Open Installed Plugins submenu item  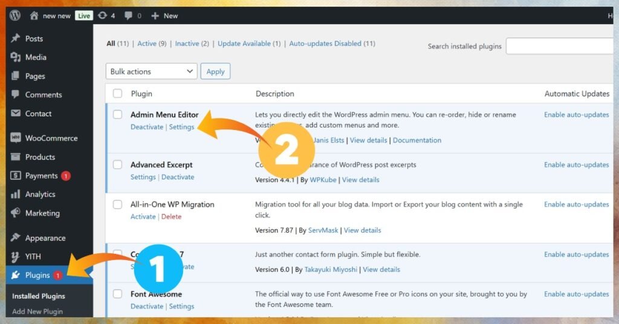click(39, 296)
